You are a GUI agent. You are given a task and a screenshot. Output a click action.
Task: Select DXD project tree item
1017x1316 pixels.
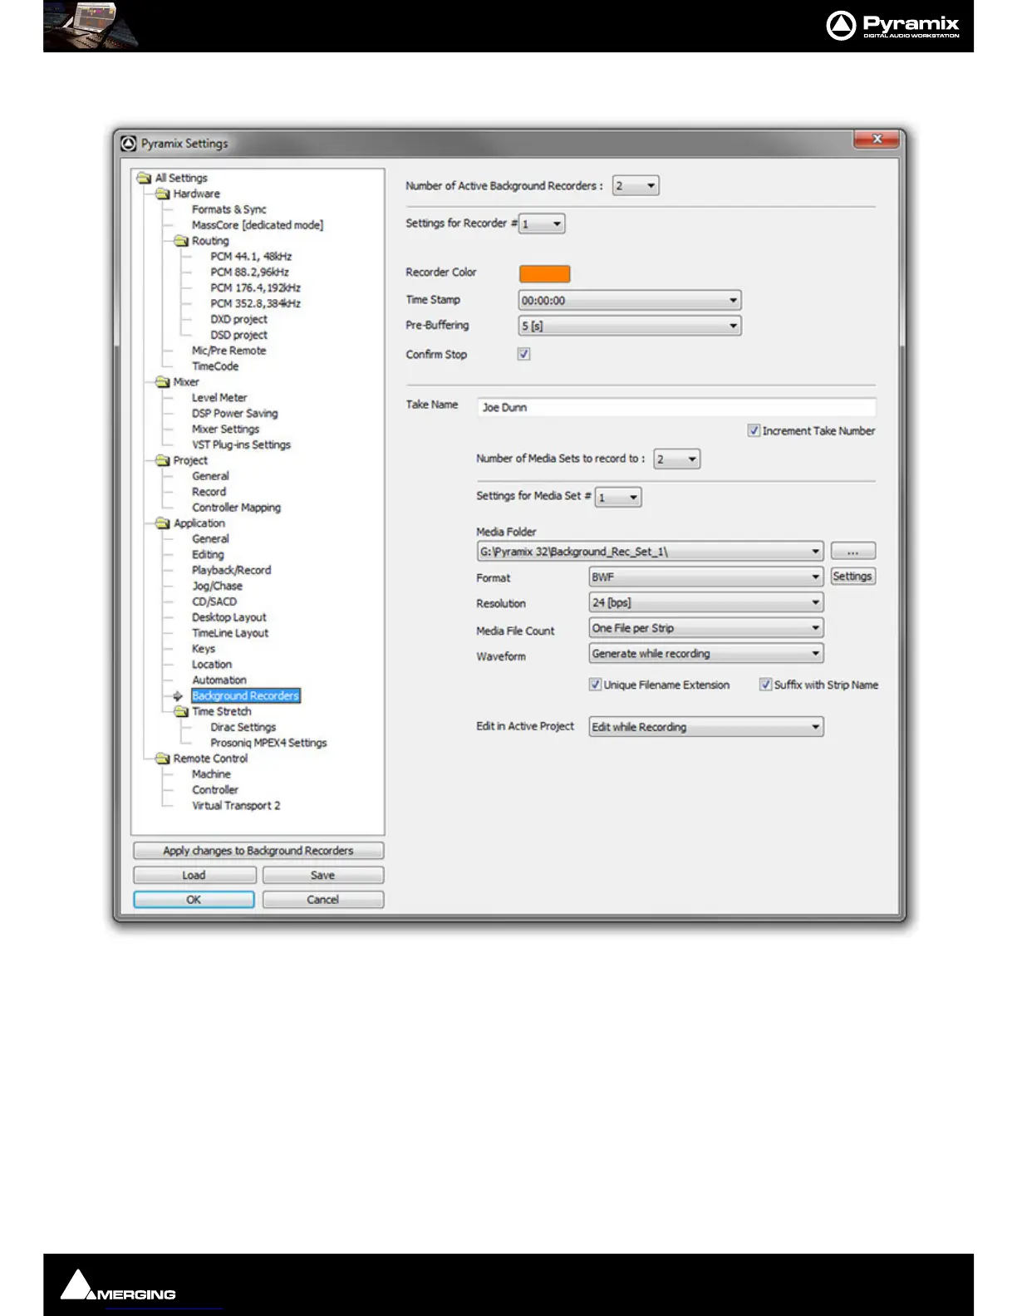click(x=239, y=320)
